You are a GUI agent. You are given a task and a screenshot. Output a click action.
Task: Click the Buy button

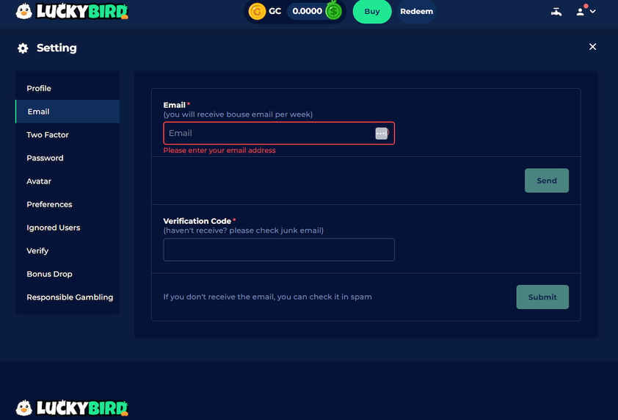tap(372, 12)
